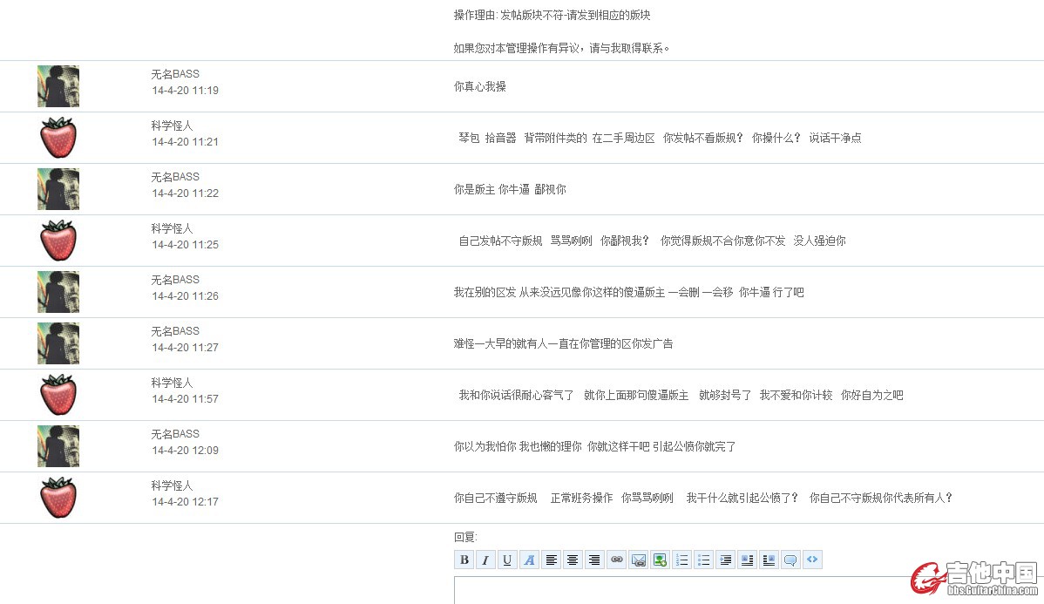1044x604 pixels.
Task: Insert a code block
Action: click(812, 560)
